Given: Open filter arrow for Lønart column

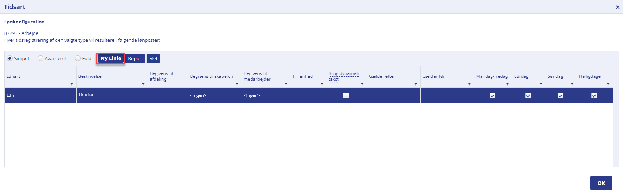Looking at the screenshot, I should (x=72, y=84).
